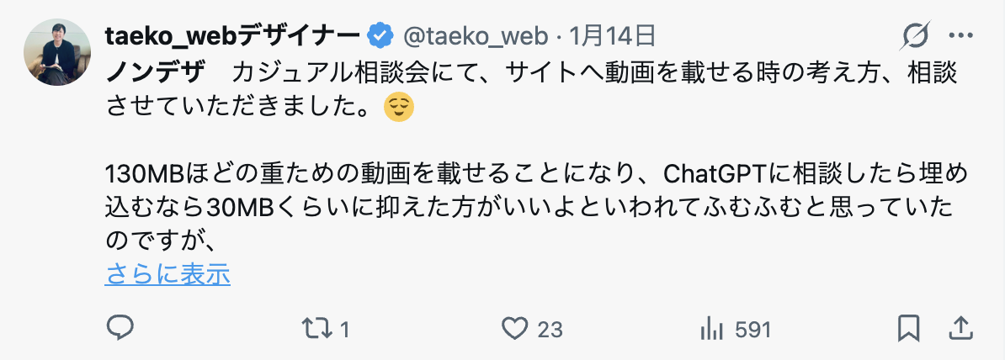
Task: Repost this tweet via the arrows icon
Action: [316, 328]
